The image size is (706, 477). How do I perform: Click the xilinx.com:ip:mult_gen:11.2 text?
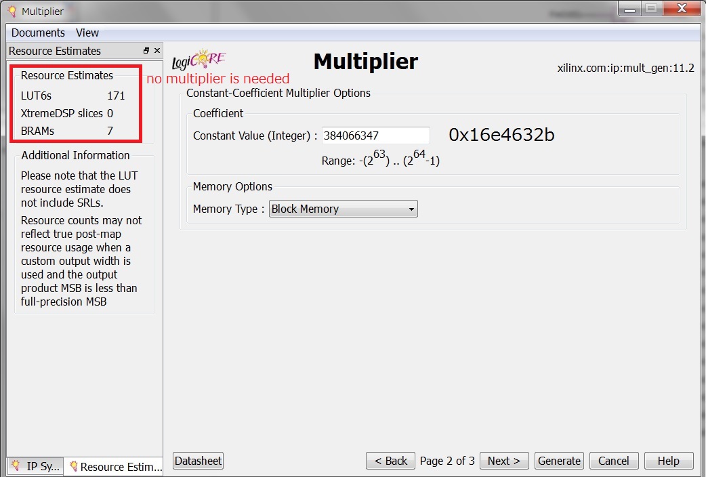click(x=625, y=68)
